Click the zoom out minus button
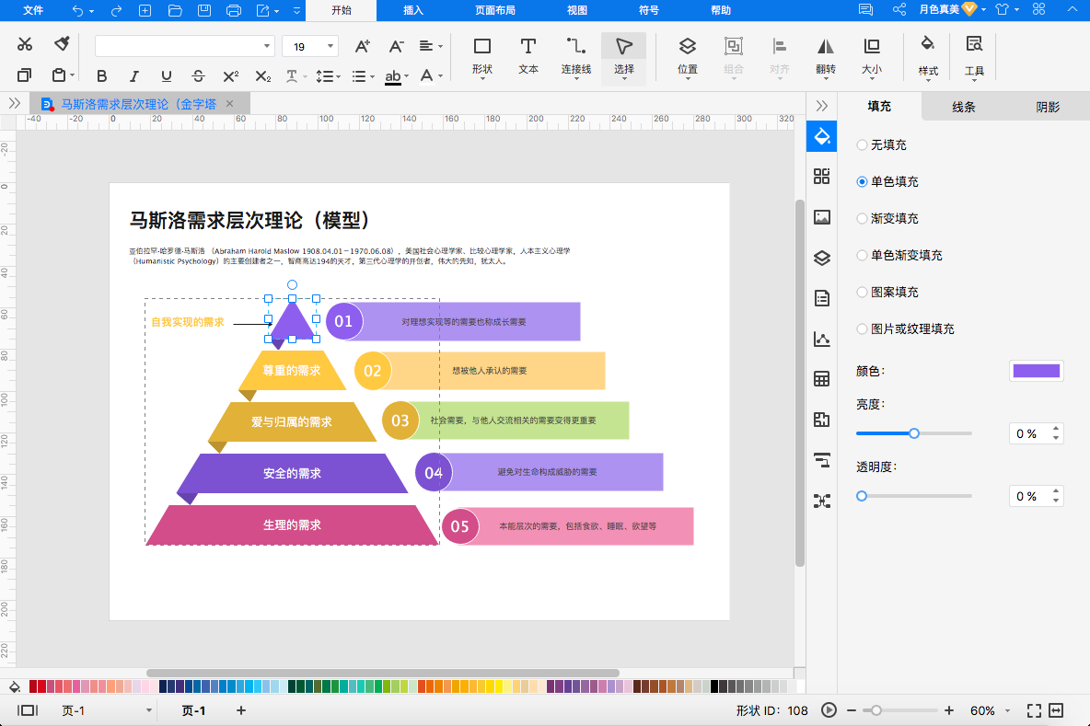1090x726 pixels. 852,710
